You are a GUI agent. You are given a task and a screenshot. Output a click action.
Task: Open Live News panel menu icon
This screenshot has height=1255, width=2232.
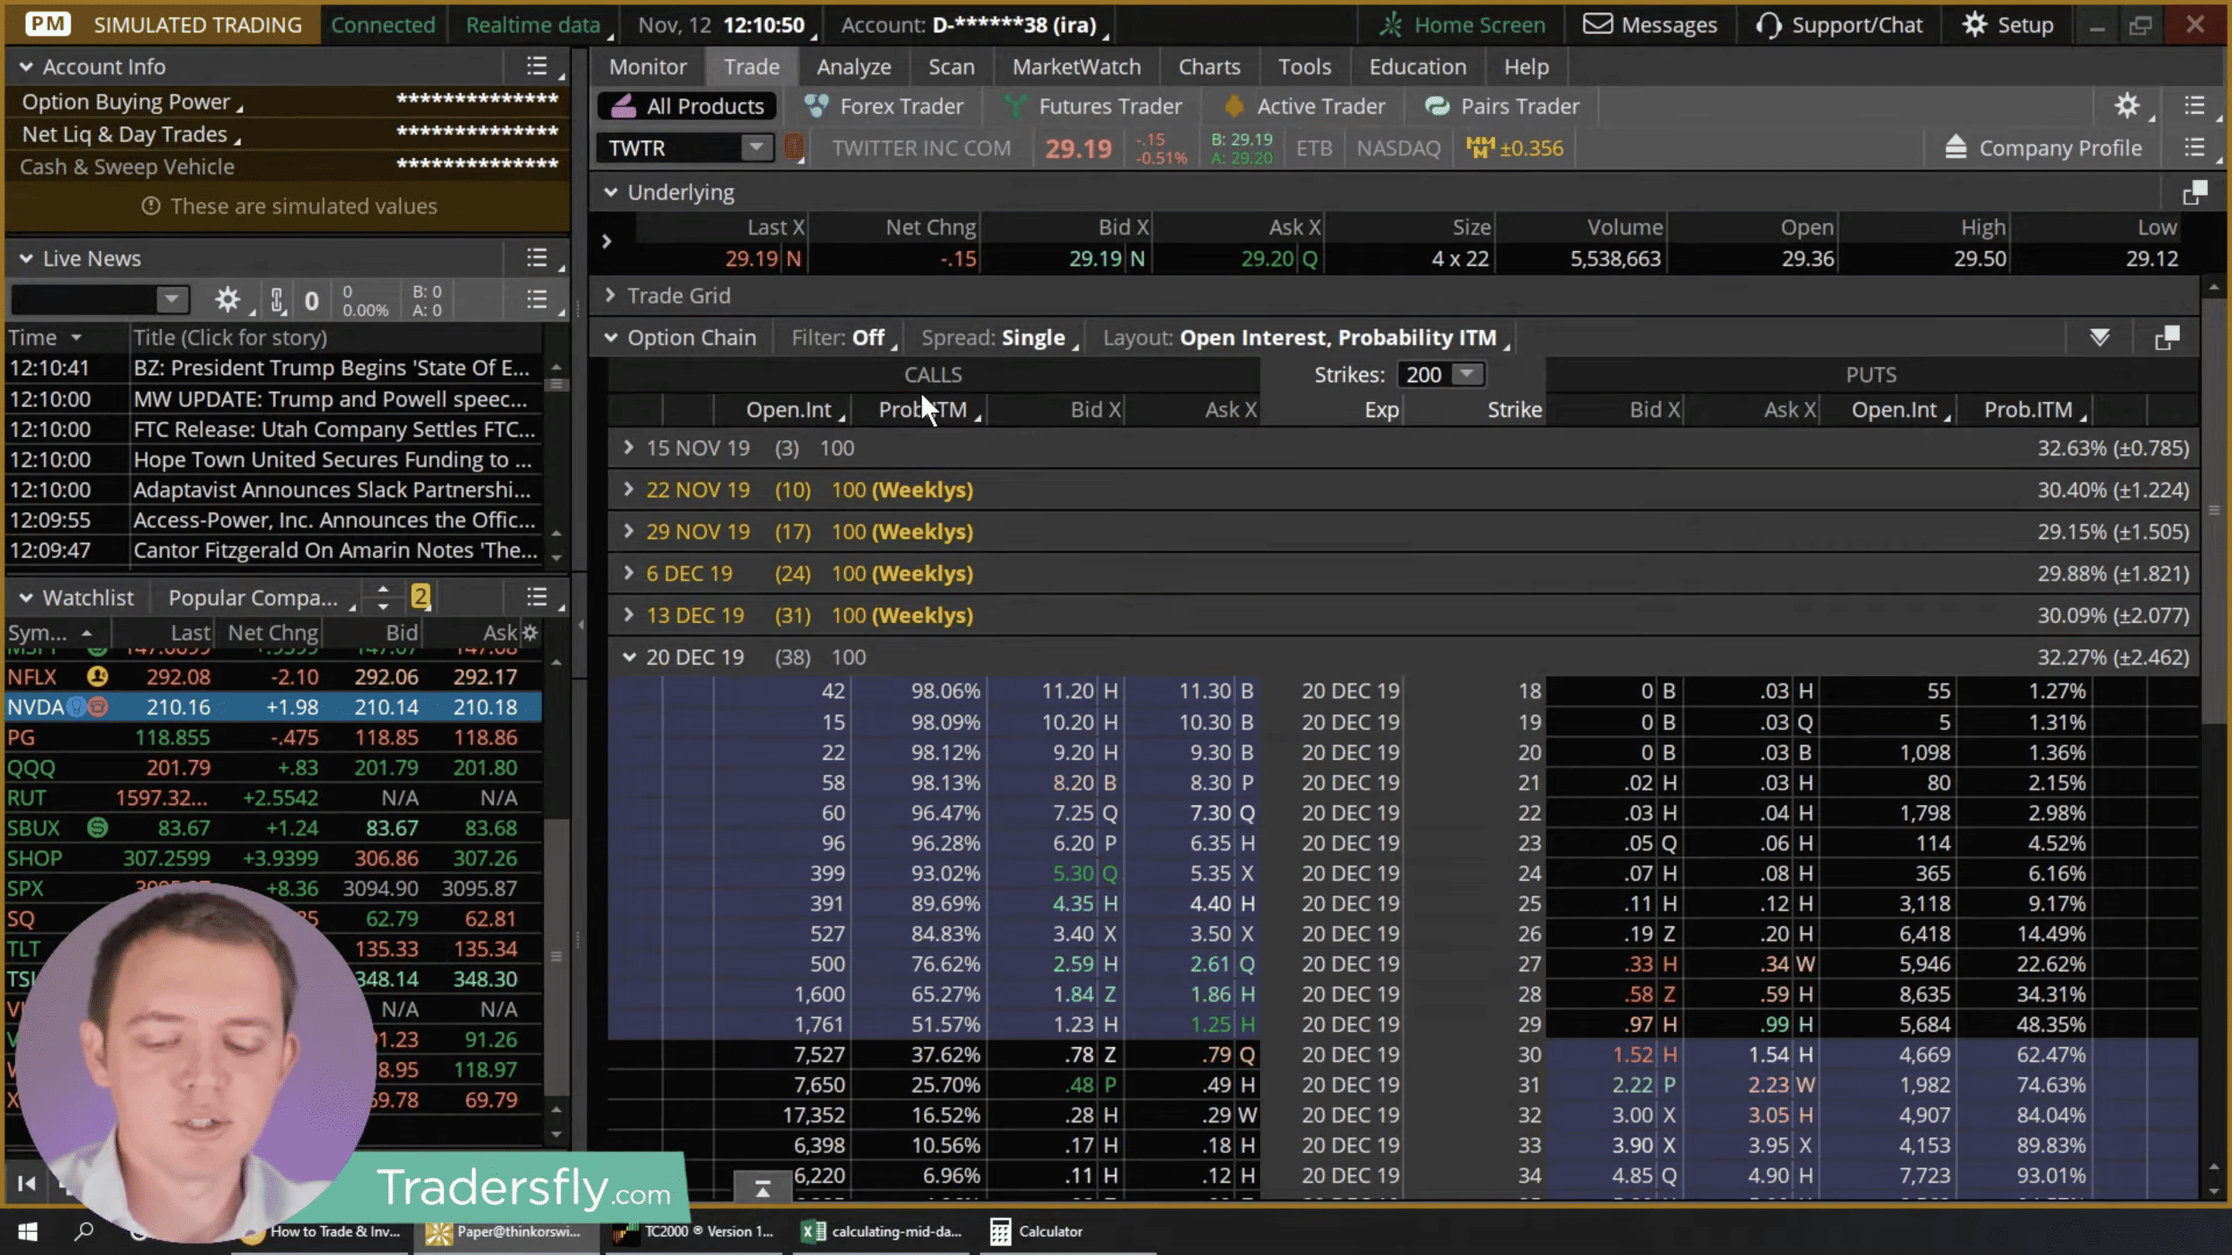[537, 257]
